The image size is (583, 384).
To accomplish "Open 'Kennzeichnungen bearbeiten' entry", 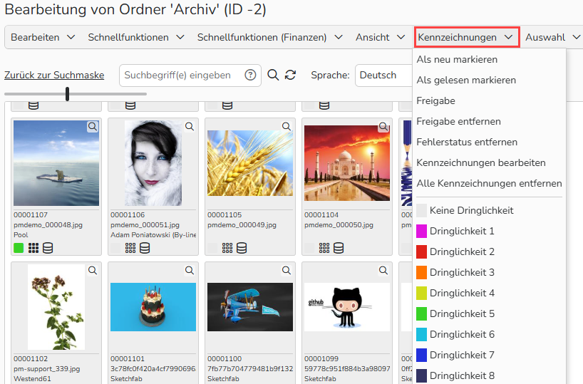I will point(490,163).
